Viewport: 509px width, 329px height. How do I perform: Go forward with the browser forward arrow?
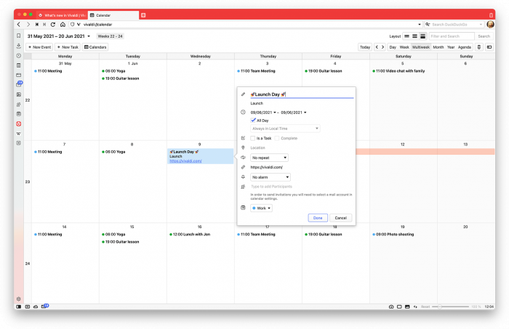point(28,24)
